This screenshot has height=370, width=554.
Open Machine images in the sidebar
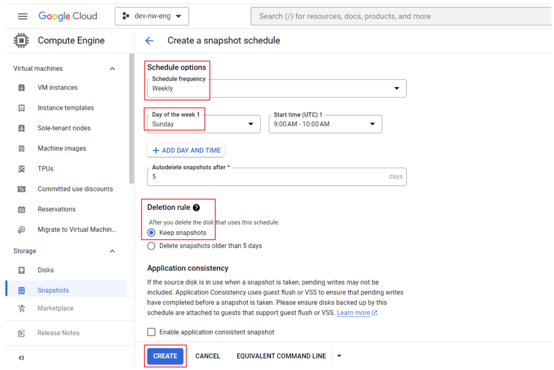[61, 149]
